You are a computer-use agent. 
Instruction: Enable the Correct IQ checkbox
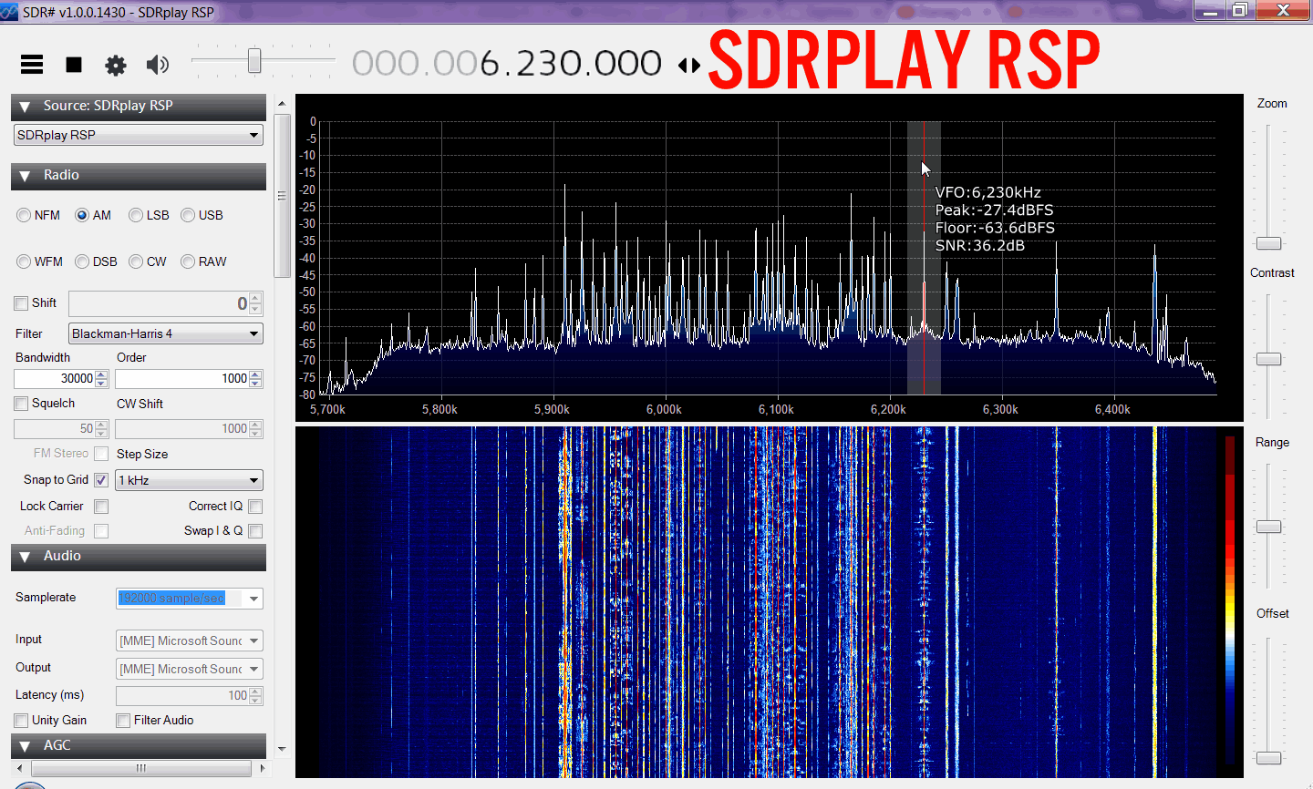click(x=255, y=507)
